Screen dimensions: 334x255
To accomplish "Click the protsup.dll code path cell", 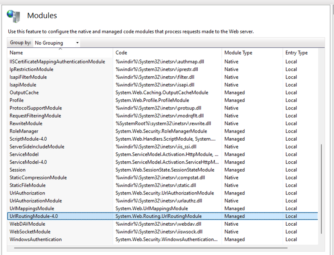I will [158, 108].
